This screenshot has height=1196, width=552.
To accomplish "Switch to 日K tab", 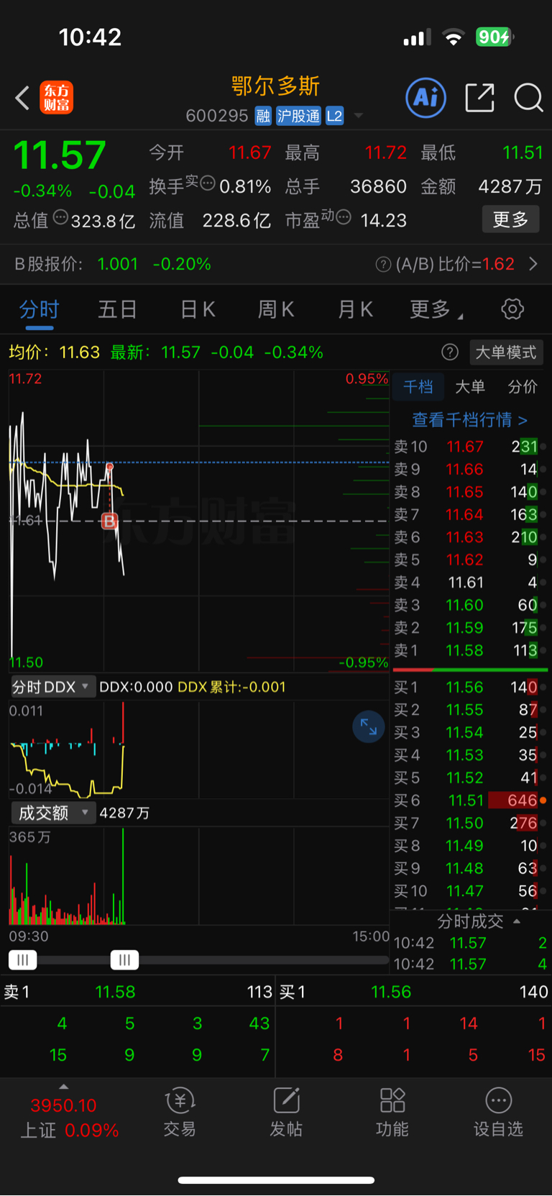I will (x=198, y=309).
